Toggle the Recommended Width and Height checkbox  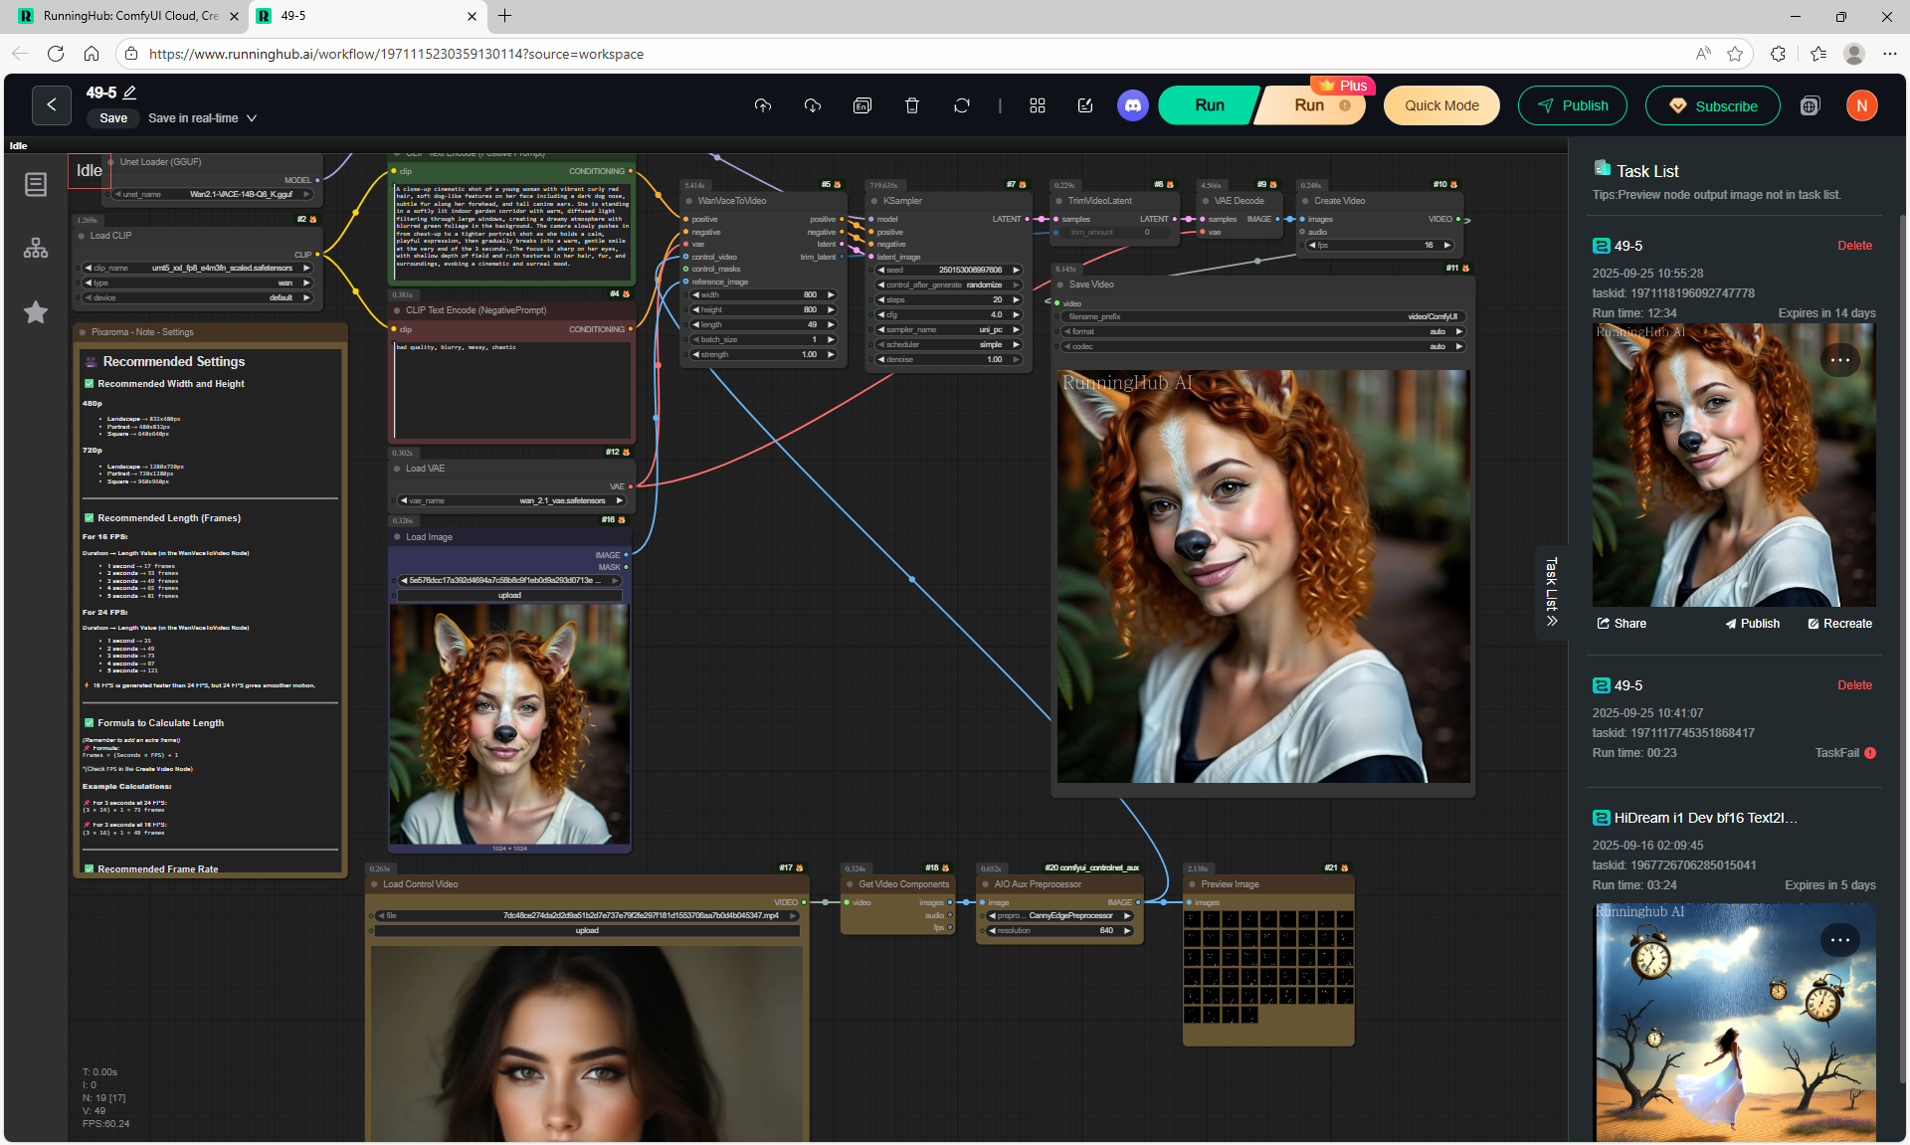(x=89, y=383)
